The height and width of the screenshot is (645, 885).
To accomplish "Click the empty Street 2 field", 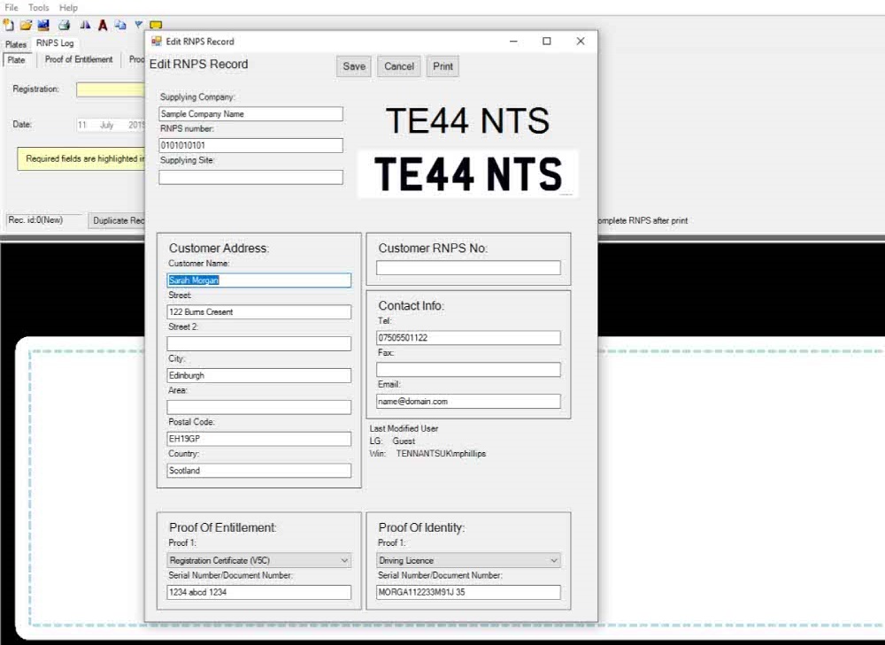I will [259, 343].
